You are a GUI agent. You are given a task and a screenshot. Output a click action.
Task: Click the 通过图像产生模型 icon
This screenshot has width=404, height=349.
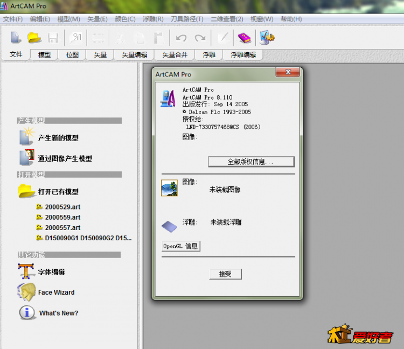27,157
